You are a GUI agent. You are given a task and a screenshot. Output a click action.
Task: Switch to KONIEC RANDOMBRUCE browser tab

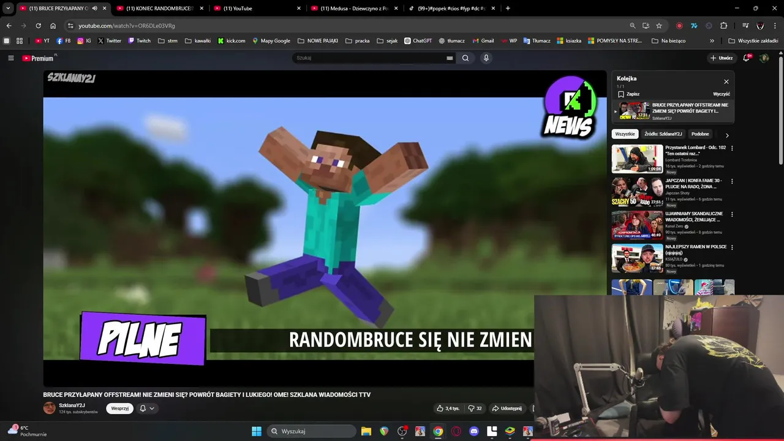point(159,9)
